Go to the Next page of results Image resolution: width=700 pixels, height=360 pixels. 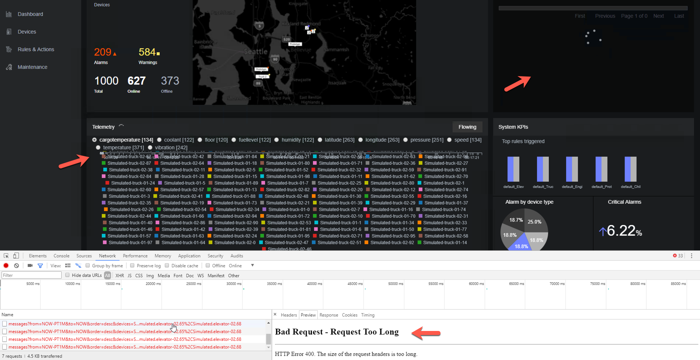coord(659,16)
